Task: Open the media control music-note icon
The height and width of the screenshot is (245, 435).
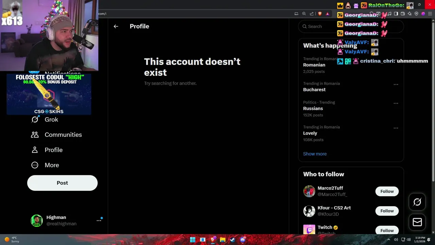Action: coord(389,14)
